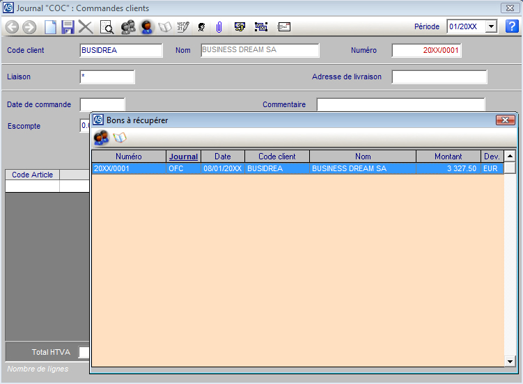Click the scroll down arrow in voucher list
The width and height of the screenshot is (523, 384).
coord(510,361)
